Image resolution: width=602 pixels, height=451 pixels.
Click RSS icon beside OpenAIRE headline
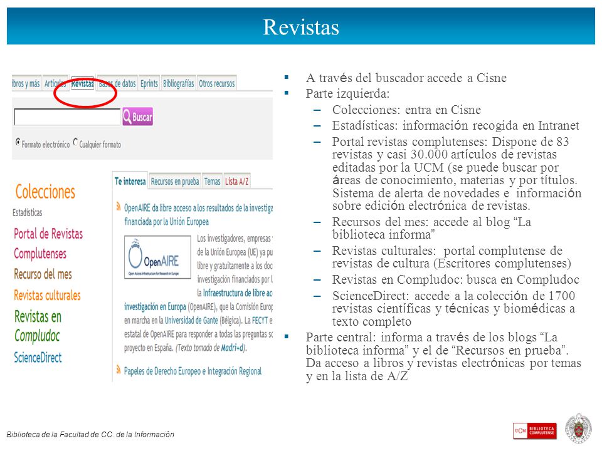(119, 206)
